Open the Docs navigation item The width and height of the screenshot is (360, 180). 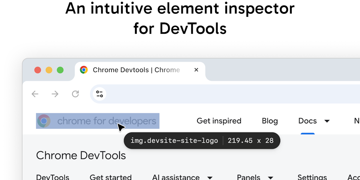(307, 121)
